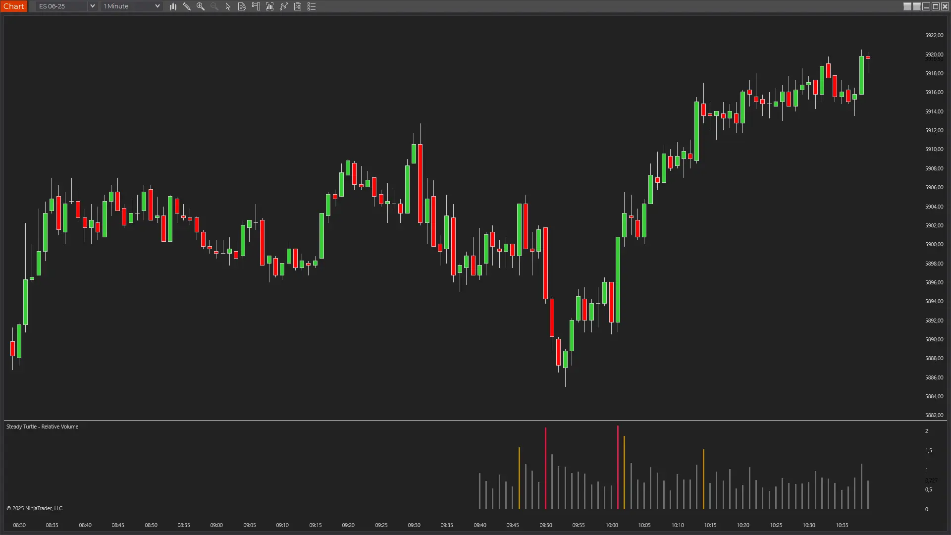This screenshot has width=951, height=535.
Task: Click the © 2025 NinjaTrader, LLC text
Action: (34, 508)
